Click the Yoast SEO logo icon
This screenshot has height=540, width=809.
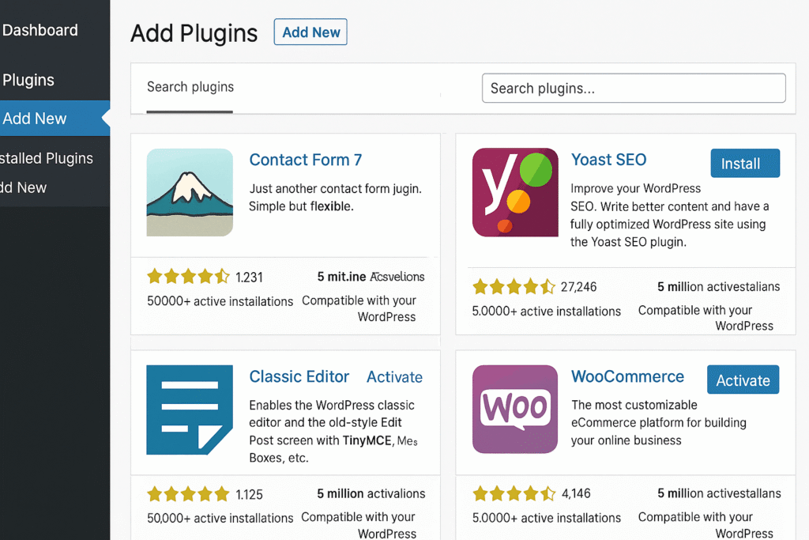[514, 192]
